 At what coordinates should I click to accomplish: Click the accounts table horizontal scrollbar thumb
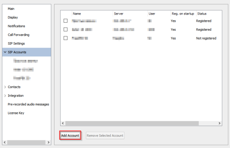(x=132, y=123)
